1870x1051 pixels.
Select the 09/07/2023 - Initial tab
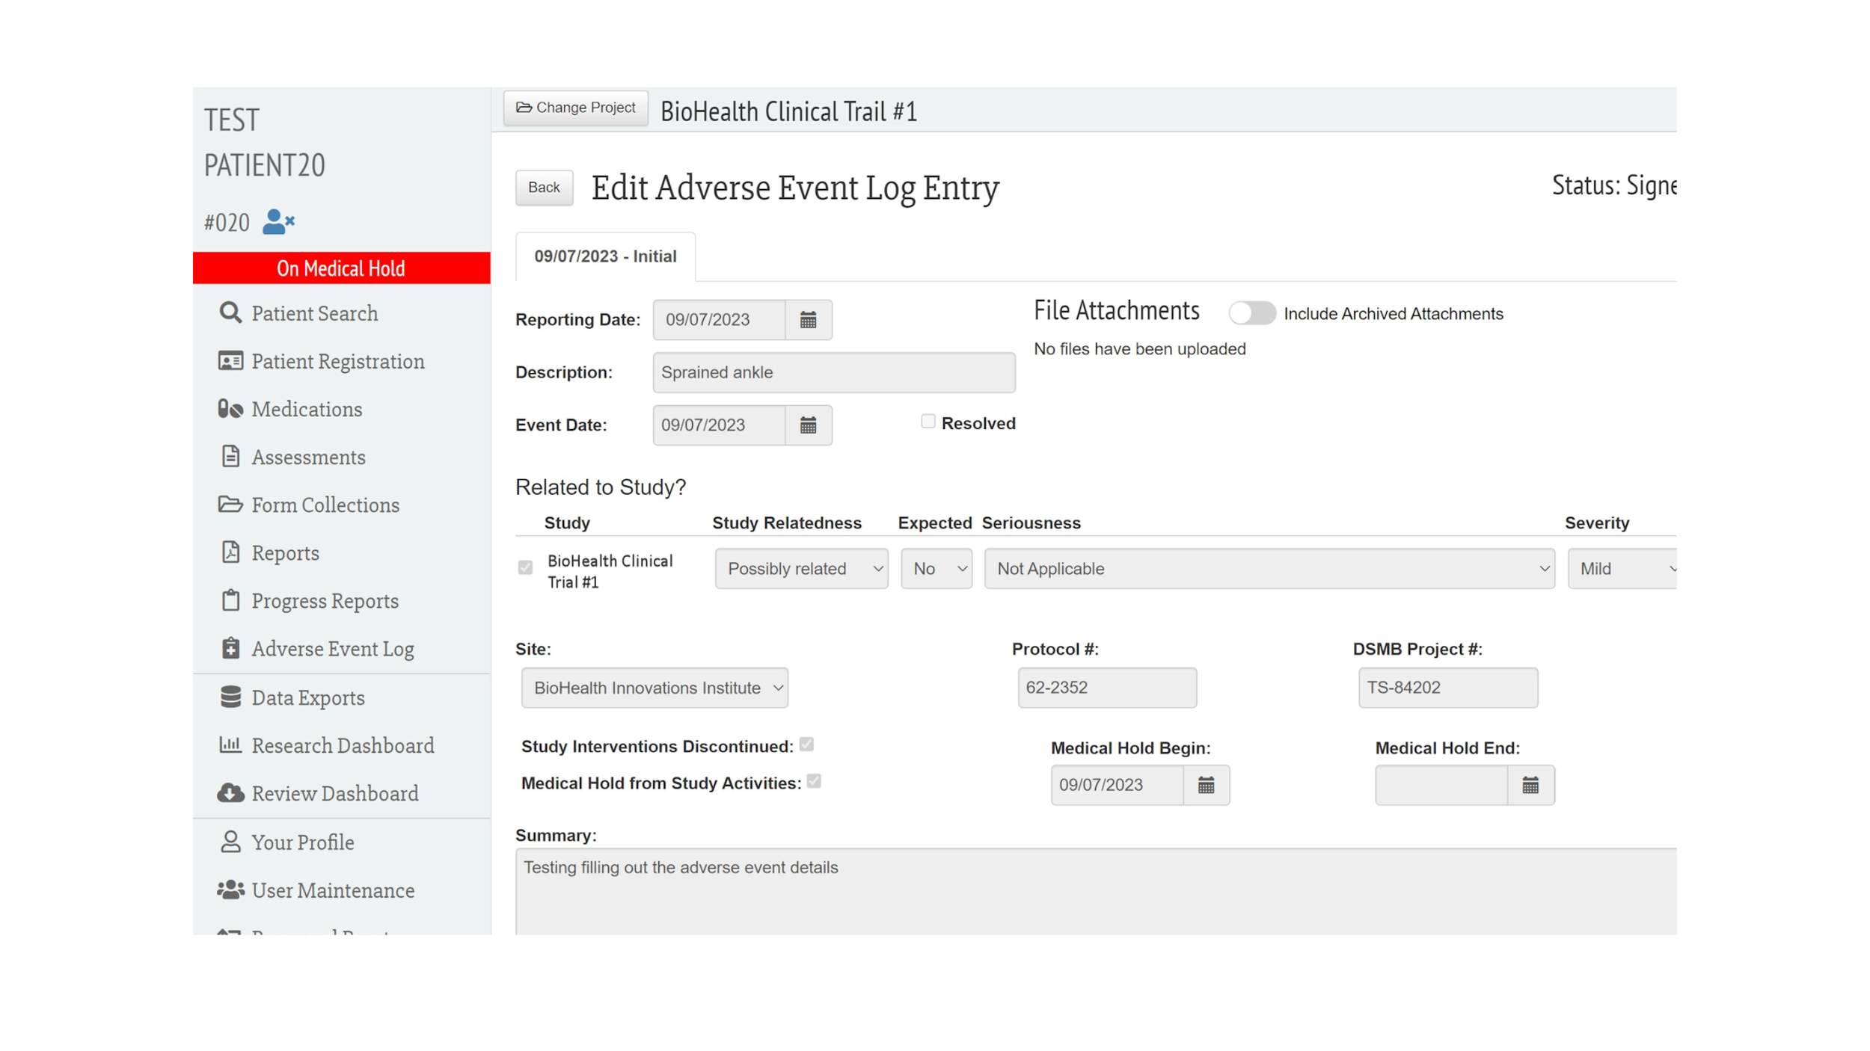(x=605, y=256)
